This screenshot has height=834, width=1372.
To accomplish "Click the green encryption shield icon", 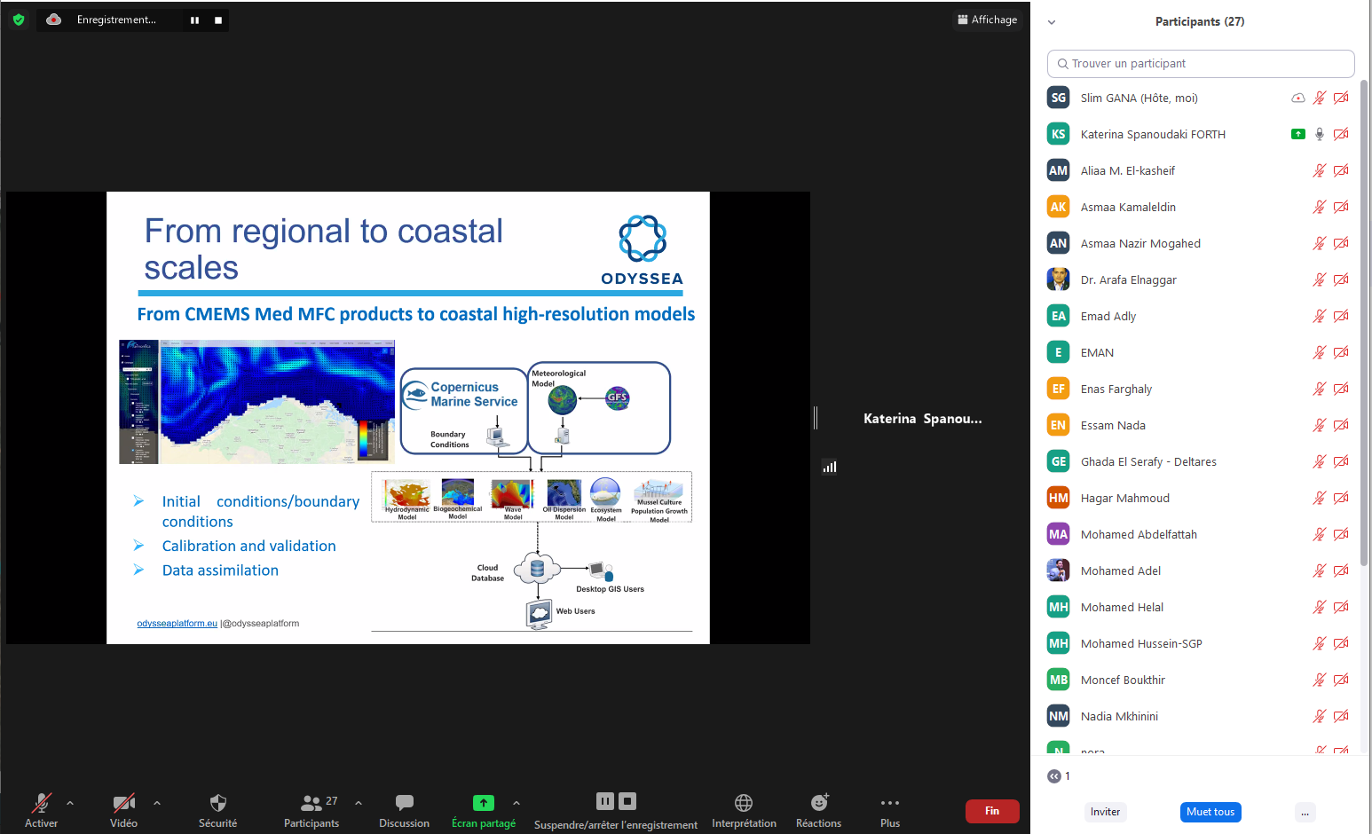I will (19, 20).
